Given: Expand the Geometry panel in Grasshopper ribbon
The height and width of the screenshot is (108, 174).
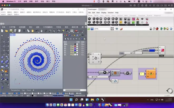Looking at the screenshot, I should tap(110, 25).
